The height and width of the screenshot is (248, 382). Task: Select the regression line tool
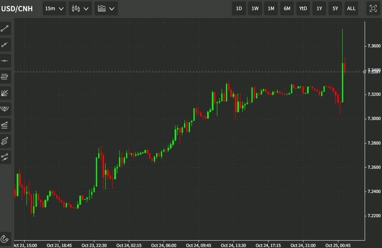(5, 157)
